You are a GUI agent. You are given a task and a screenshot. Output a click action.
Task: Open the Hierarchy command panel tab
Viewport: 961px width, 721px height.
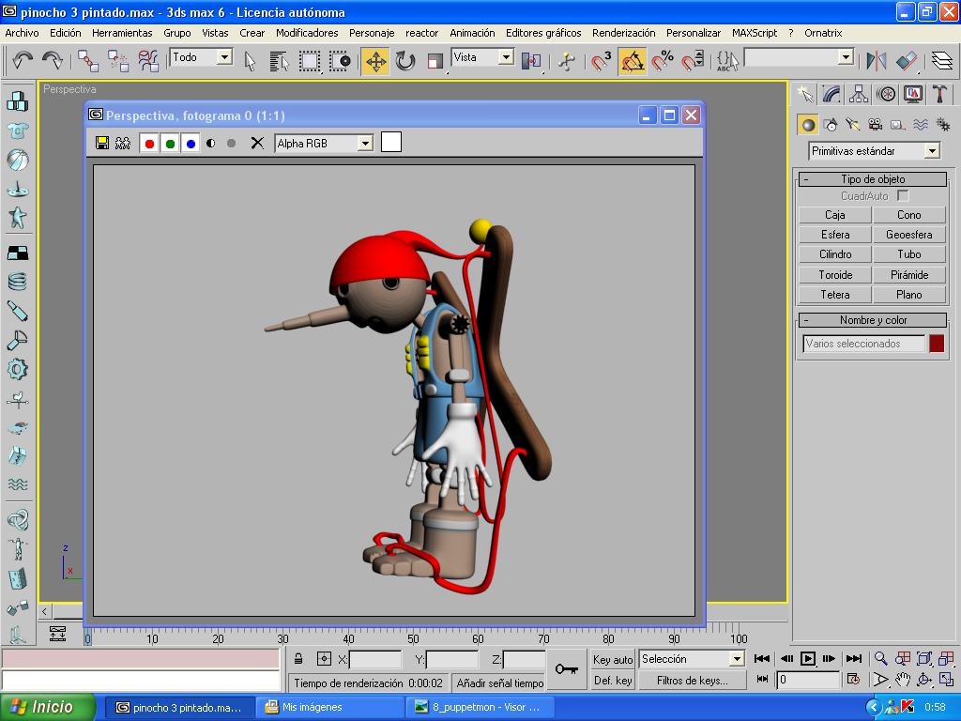859,95
